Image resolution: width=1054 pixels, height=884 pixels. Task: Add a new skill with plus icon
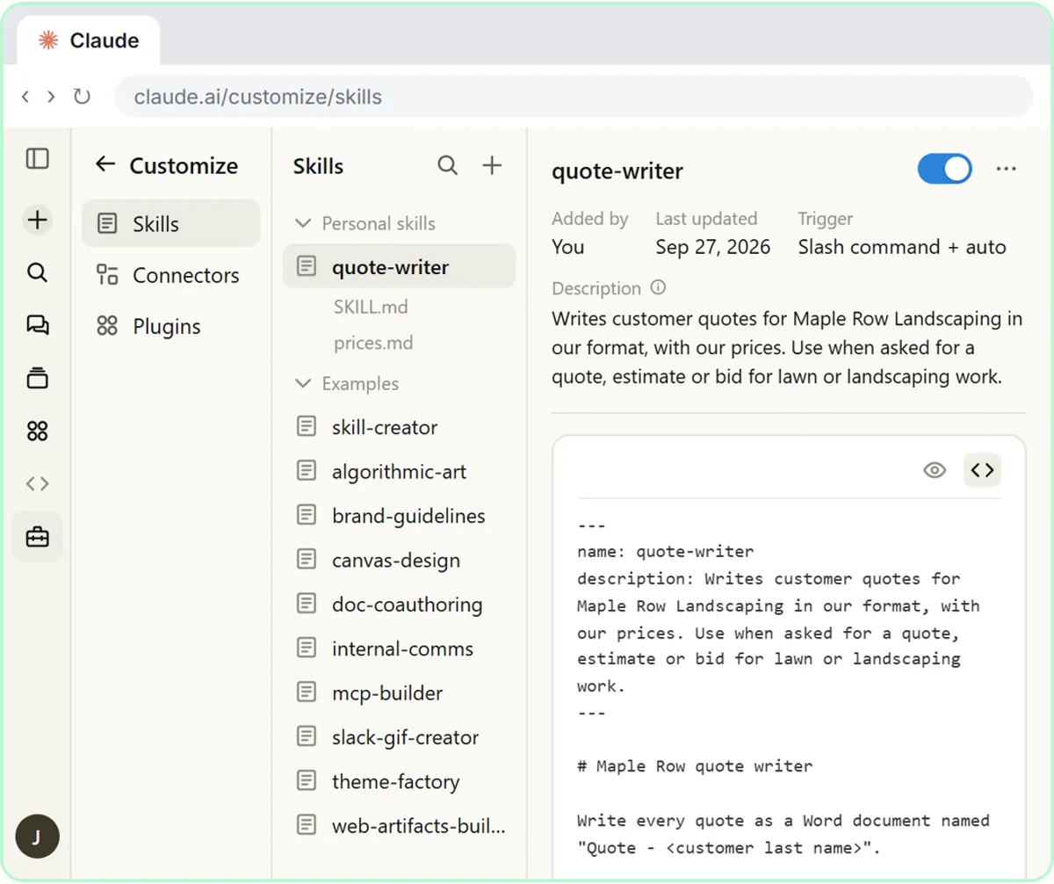(x=493, y=165)
